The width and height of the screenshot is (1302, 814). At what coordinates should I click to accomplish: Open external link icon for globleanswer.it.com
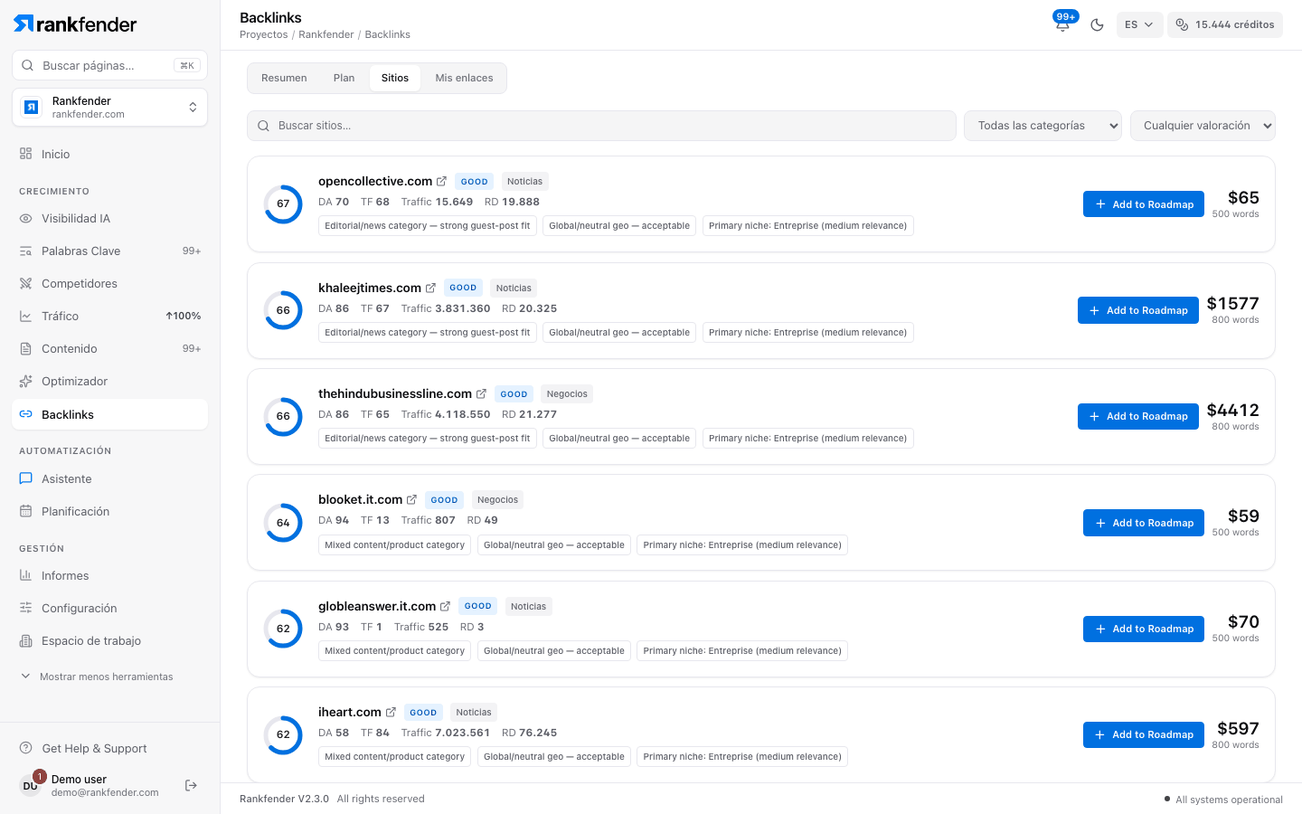(x=445, y=607)
